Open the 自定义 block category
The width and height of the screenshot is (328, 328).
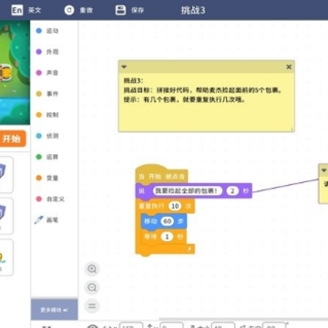[x=50, y=199]
